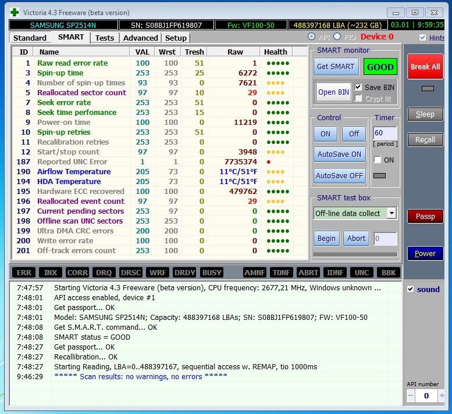Decrease API number with minus button

pos(411,395)
